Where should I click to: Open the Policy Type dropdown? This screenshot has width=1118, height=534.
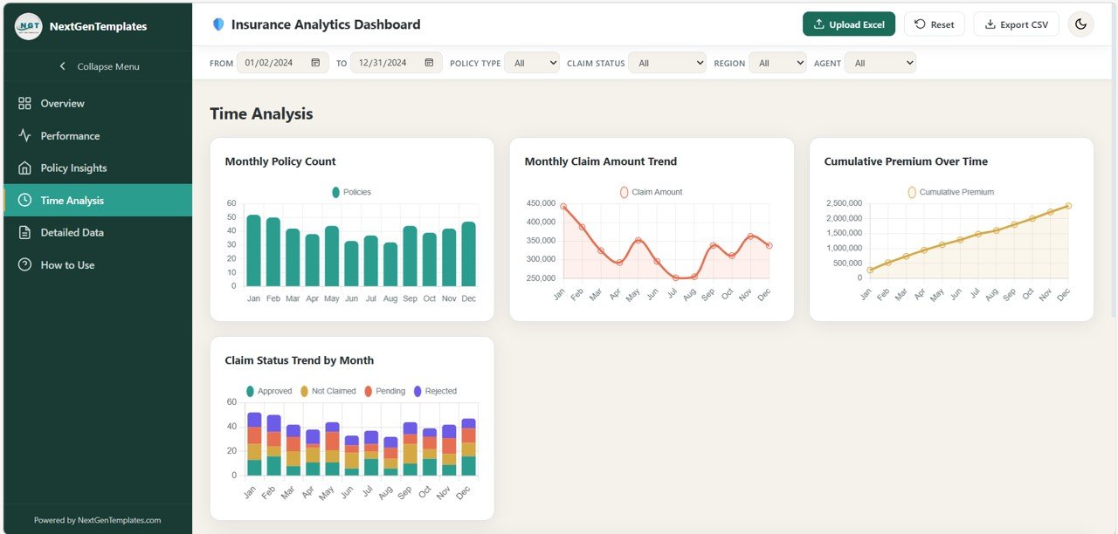point(532,62)
